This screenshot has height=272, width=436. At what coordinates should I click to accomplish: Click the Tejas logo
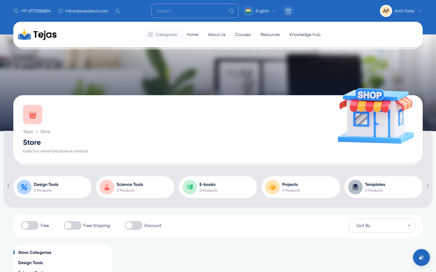coord(38,34)
